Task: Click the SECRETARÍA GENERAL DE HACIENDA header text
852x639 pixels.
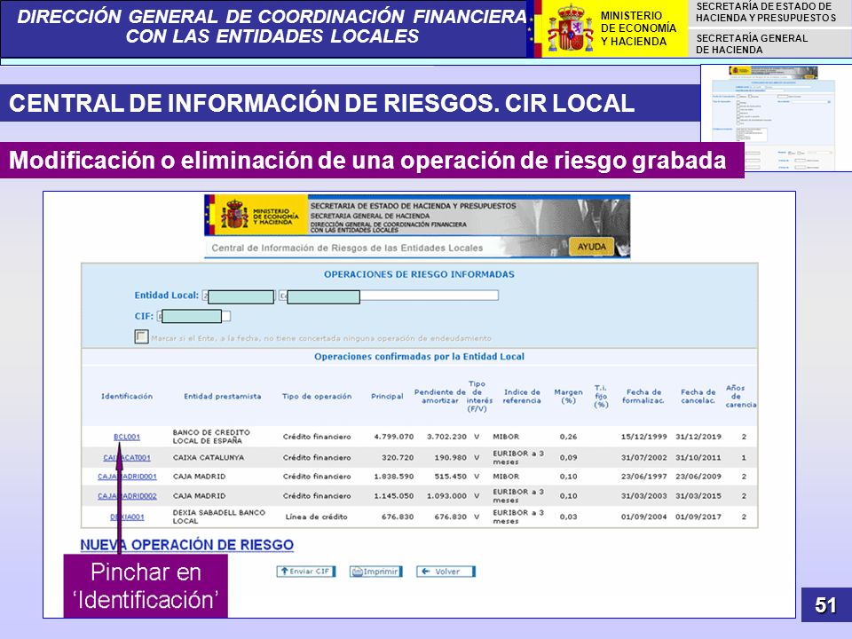Action: 752,44
